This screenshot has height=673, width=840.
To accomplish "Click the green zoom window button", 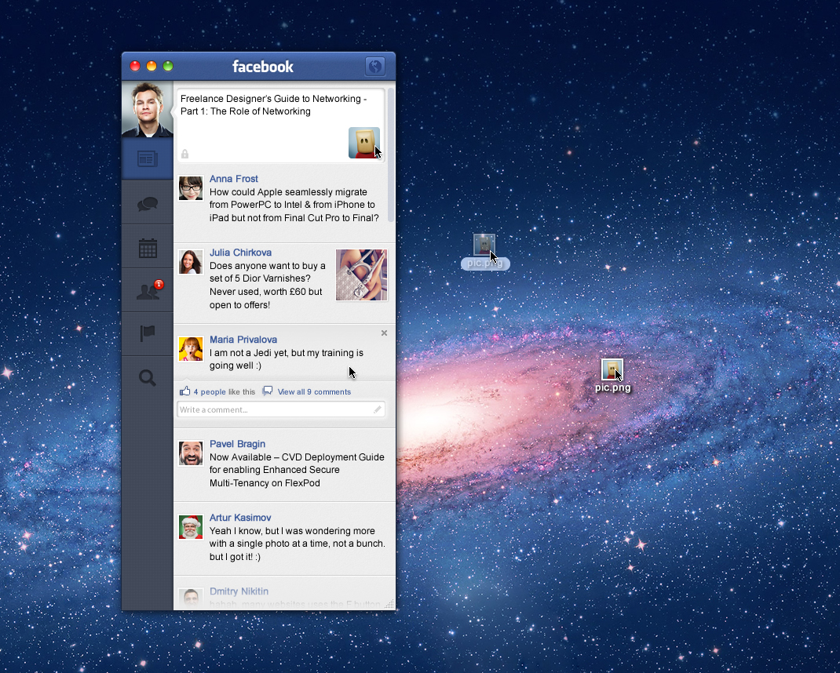I will tap(168, 66).
